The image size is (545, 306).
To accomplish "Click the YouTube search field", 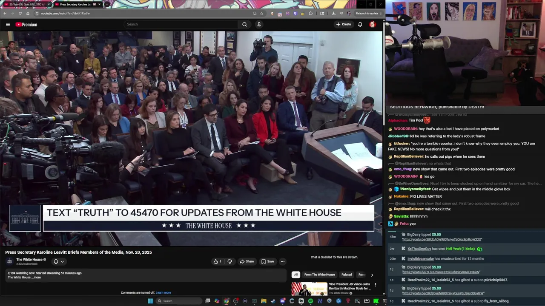I will coord(181,24).
